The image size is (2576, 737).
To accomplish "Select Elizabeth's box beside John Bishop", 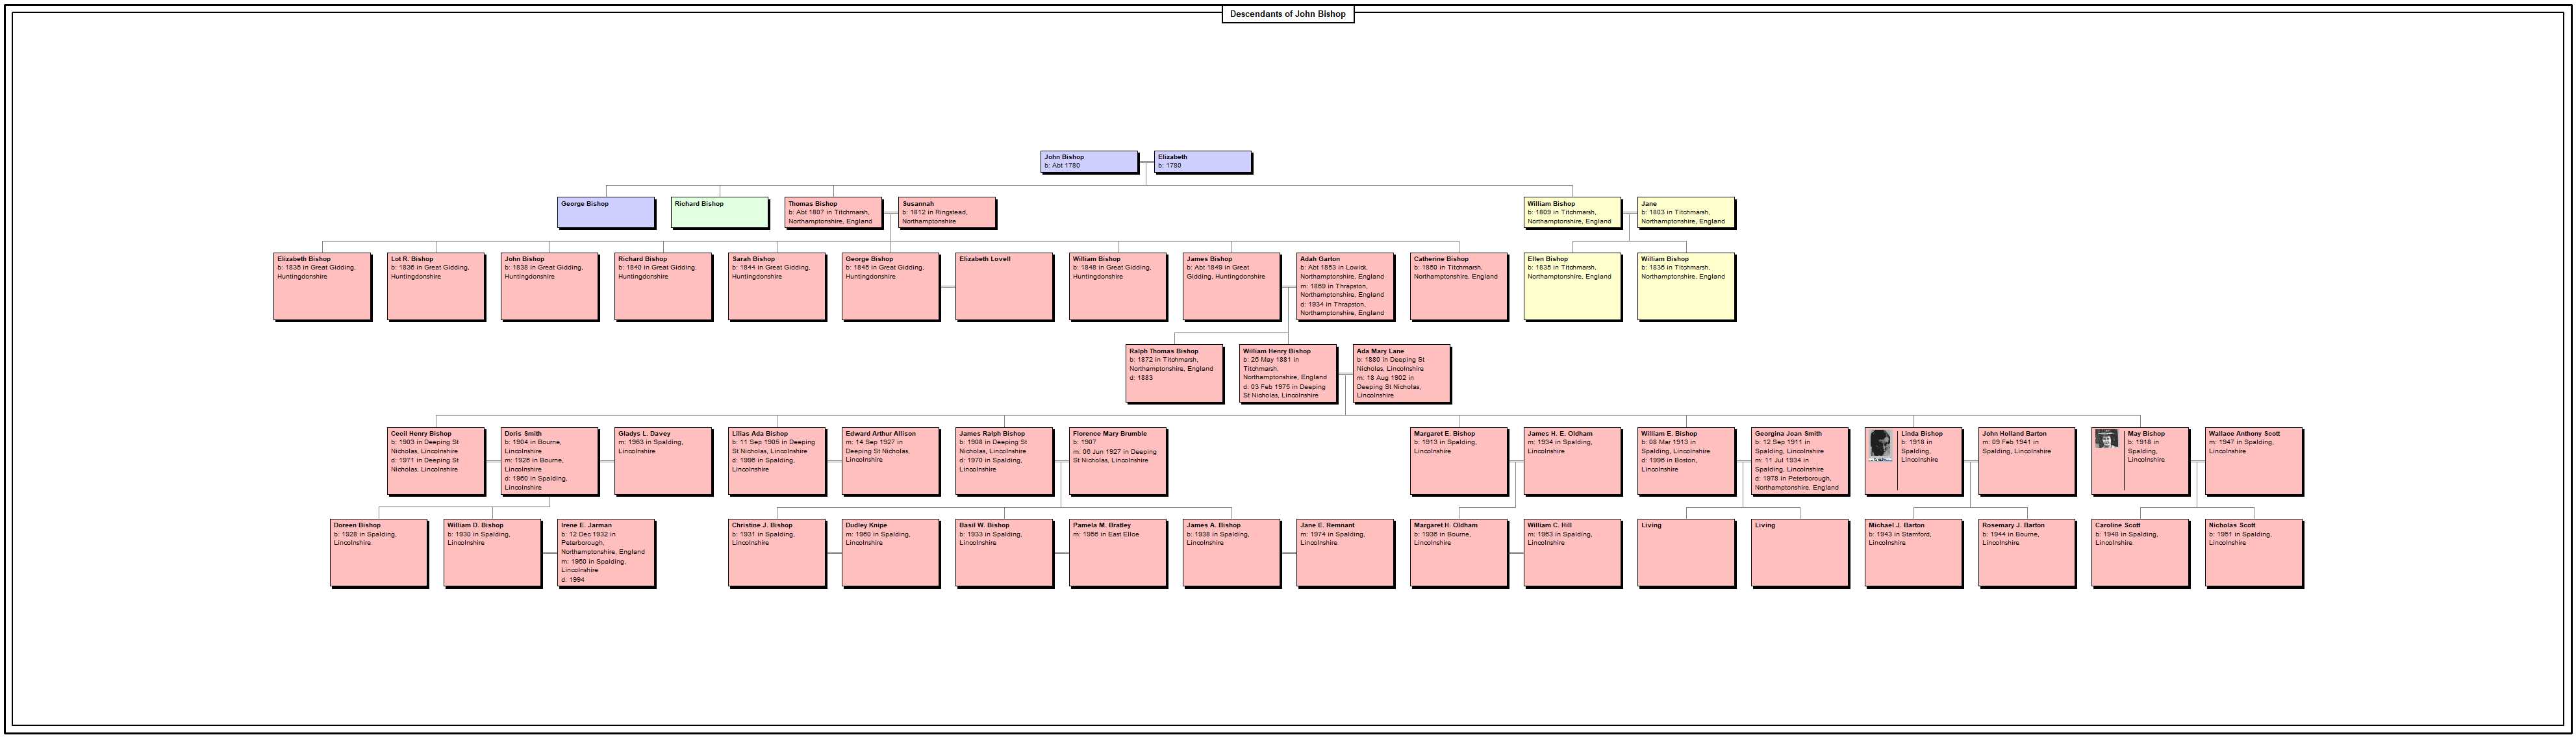I will pyautogui.click(x=1202, y=162).
